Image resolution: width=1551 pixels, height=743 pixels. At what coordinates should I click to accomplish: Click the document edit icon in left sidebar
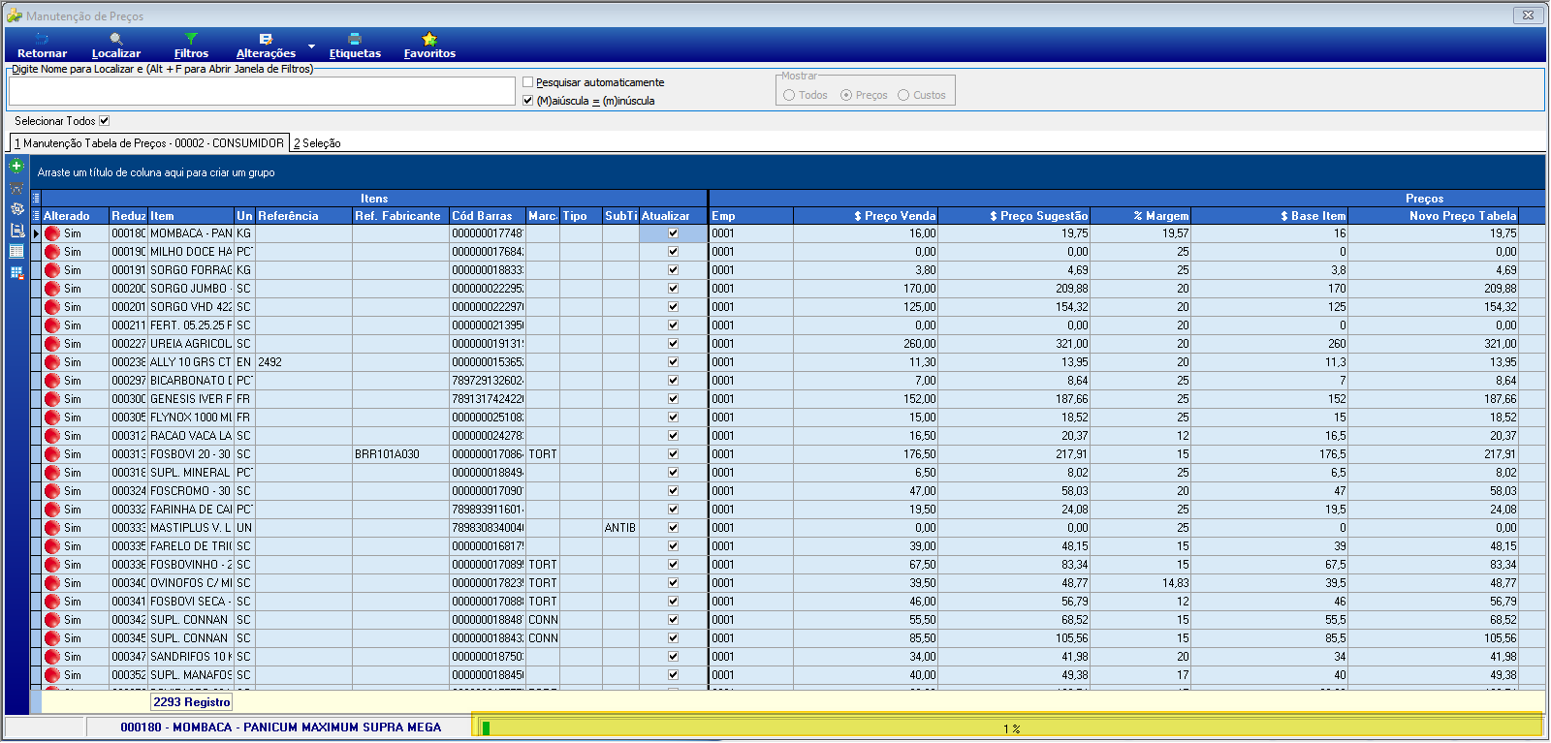[16, 231]
